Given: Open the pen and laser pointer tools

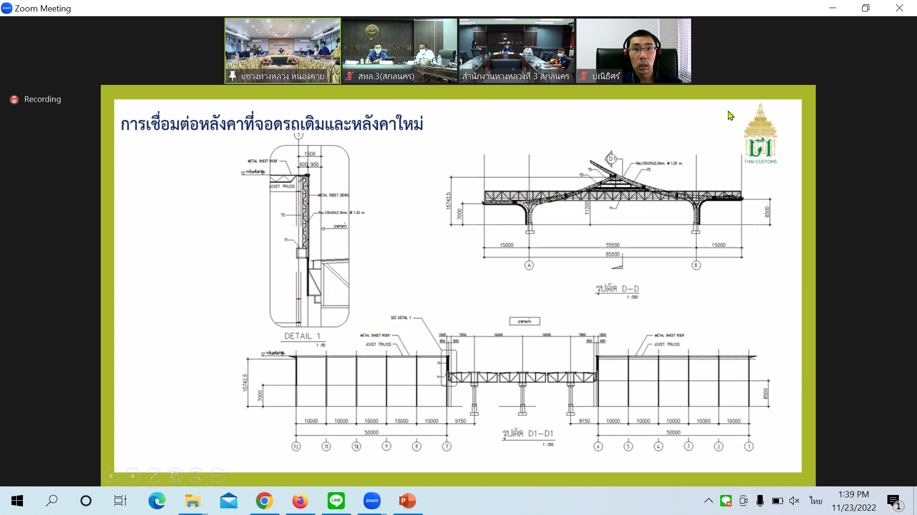Looking at the screenshot, I should 154,475.
